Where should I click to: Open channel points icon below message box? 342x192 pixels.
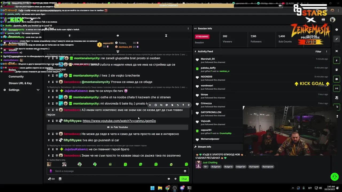click(x=51, y=179)
